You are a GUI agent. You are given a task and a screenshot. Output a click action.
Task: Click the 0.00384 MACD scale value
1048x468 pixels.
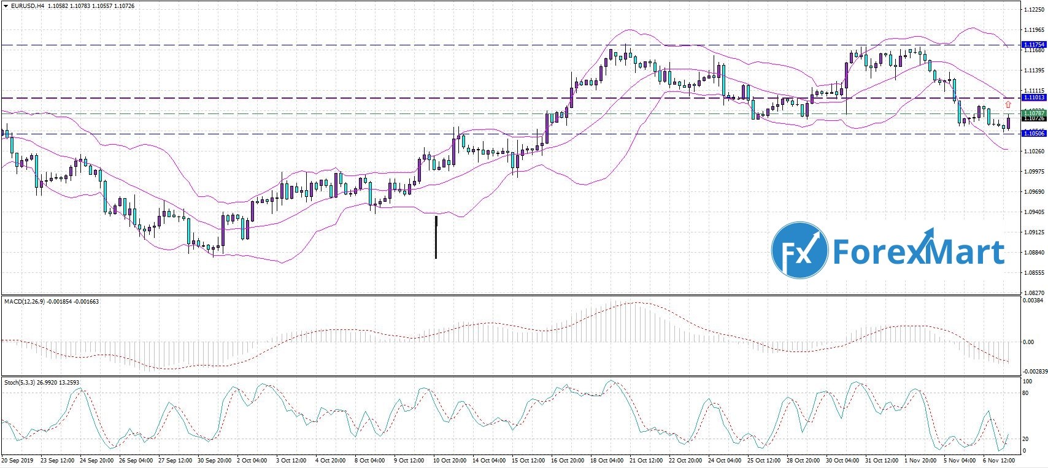point(1033,301)
